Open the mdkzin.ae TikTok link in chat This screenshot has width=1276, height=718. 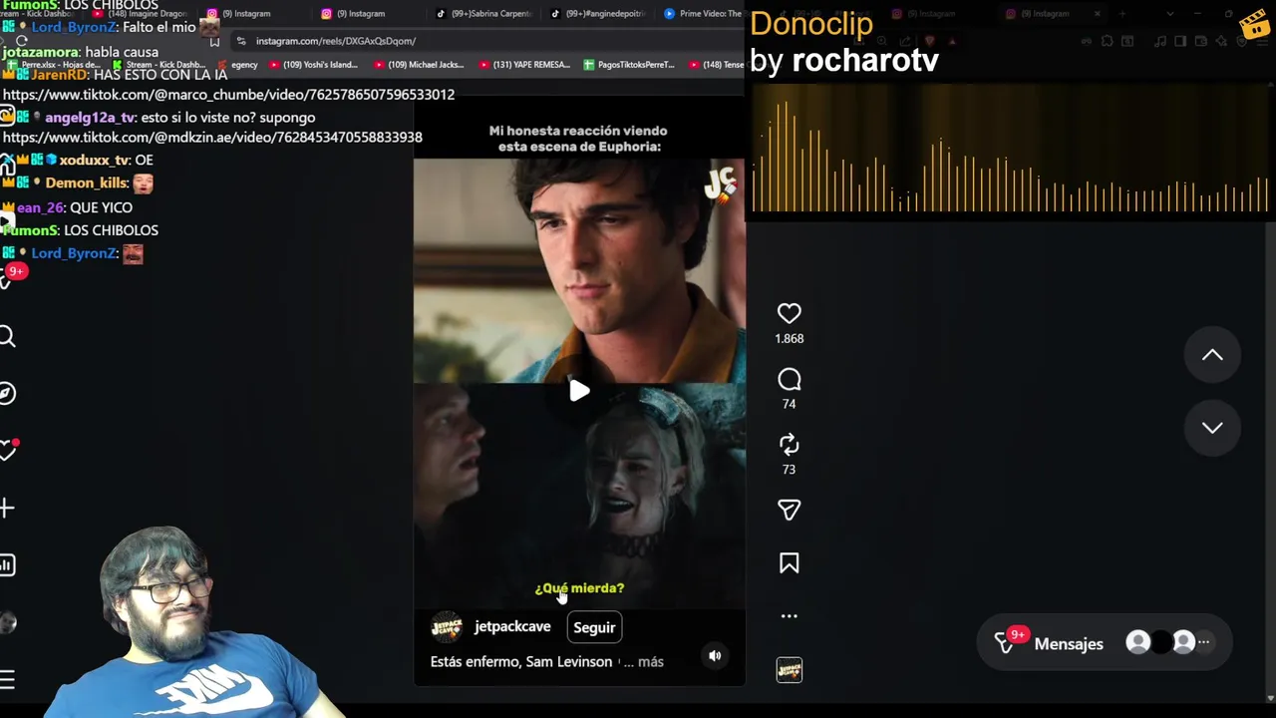tap(212, 138)
